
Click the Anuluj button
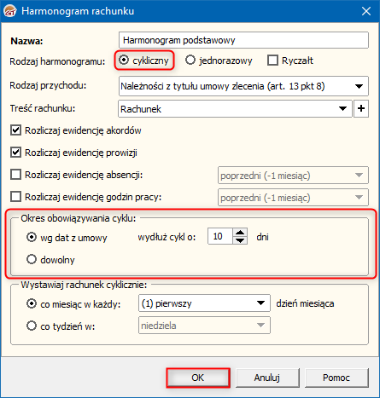coord(267,378)
